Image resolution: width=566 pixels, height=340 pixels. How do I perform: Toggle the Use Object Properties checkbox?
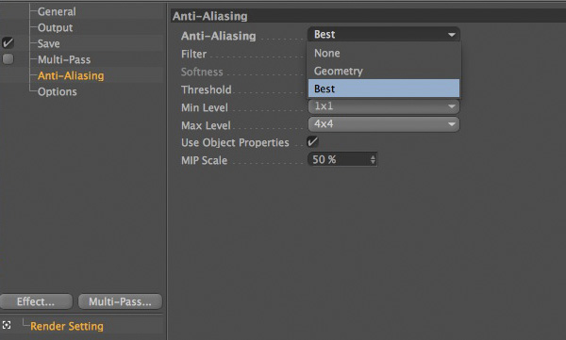click(x=312, y=141)
